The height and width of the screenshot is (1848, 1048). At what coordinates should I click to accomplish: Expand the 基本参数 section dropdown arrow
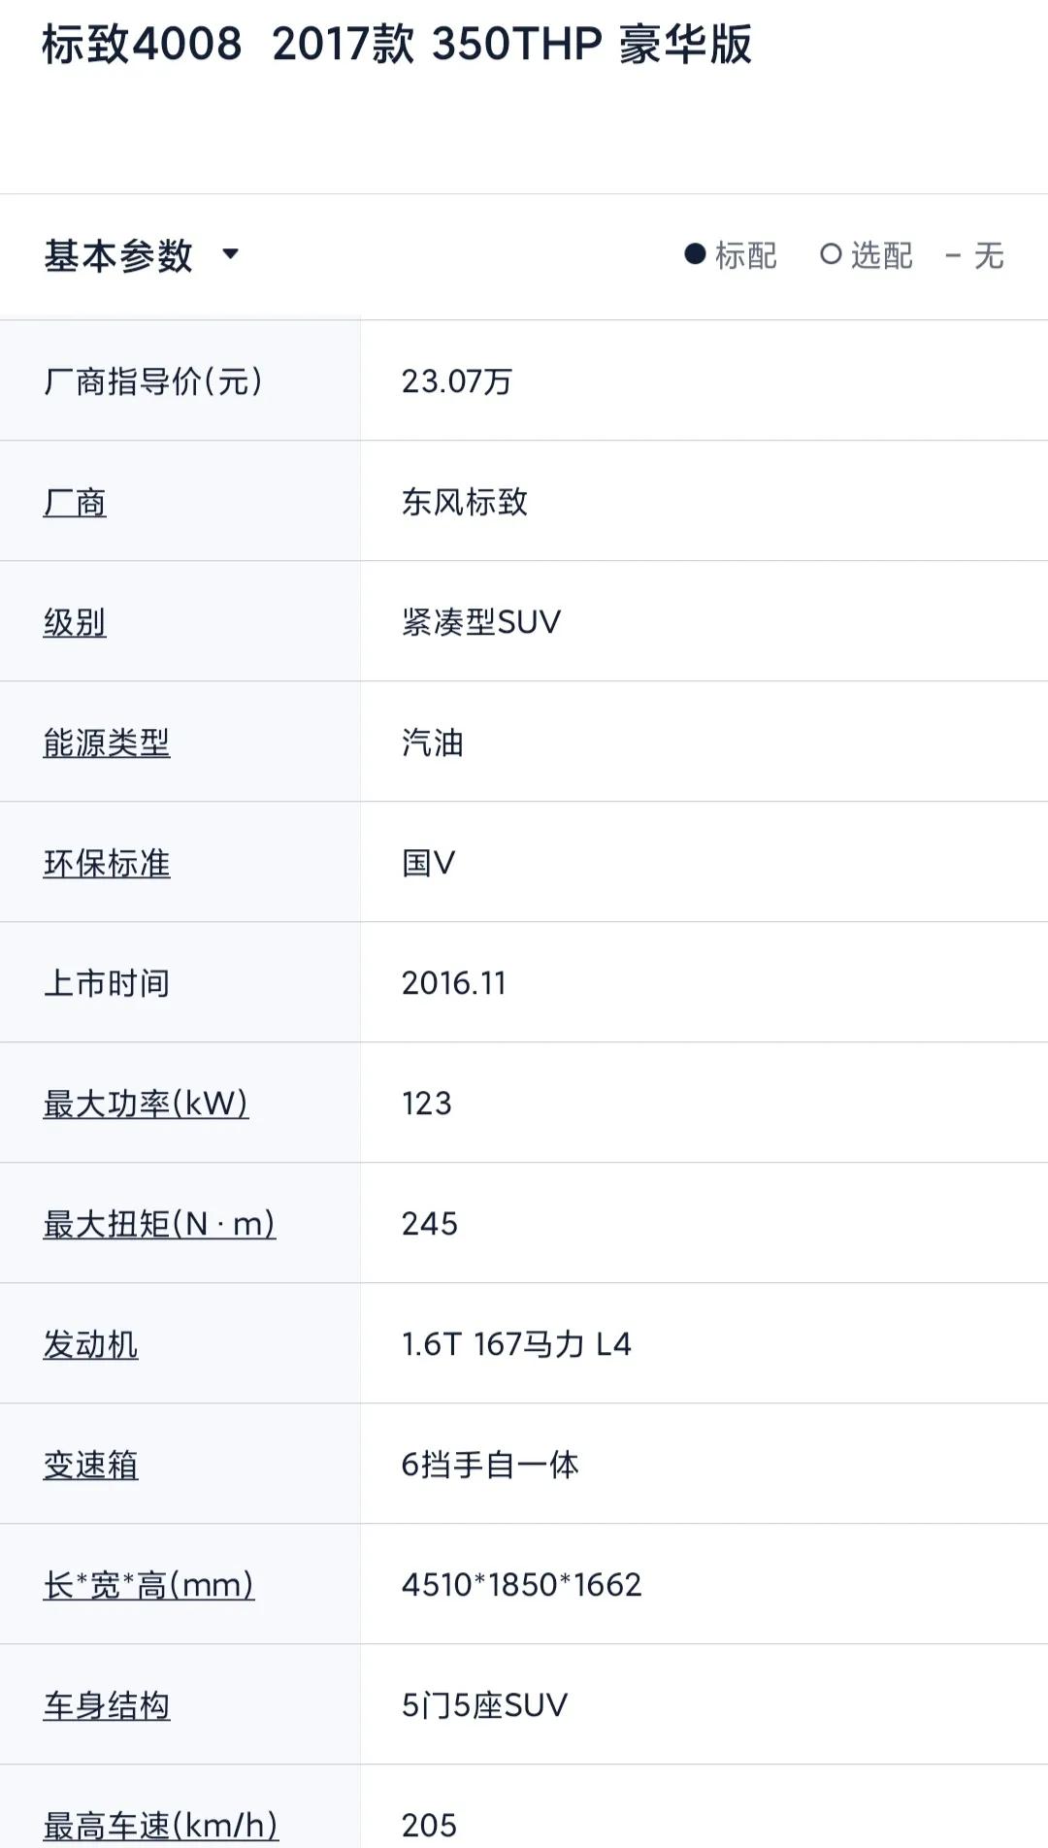(231, 255)
